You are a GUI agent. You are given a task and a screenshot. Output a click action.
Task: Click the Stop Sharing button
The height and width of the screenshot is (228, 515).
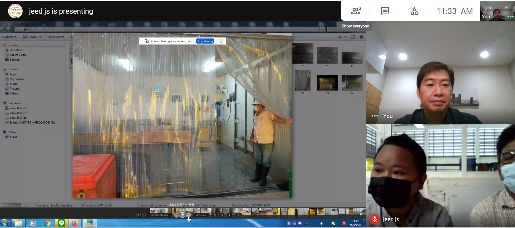205,41
